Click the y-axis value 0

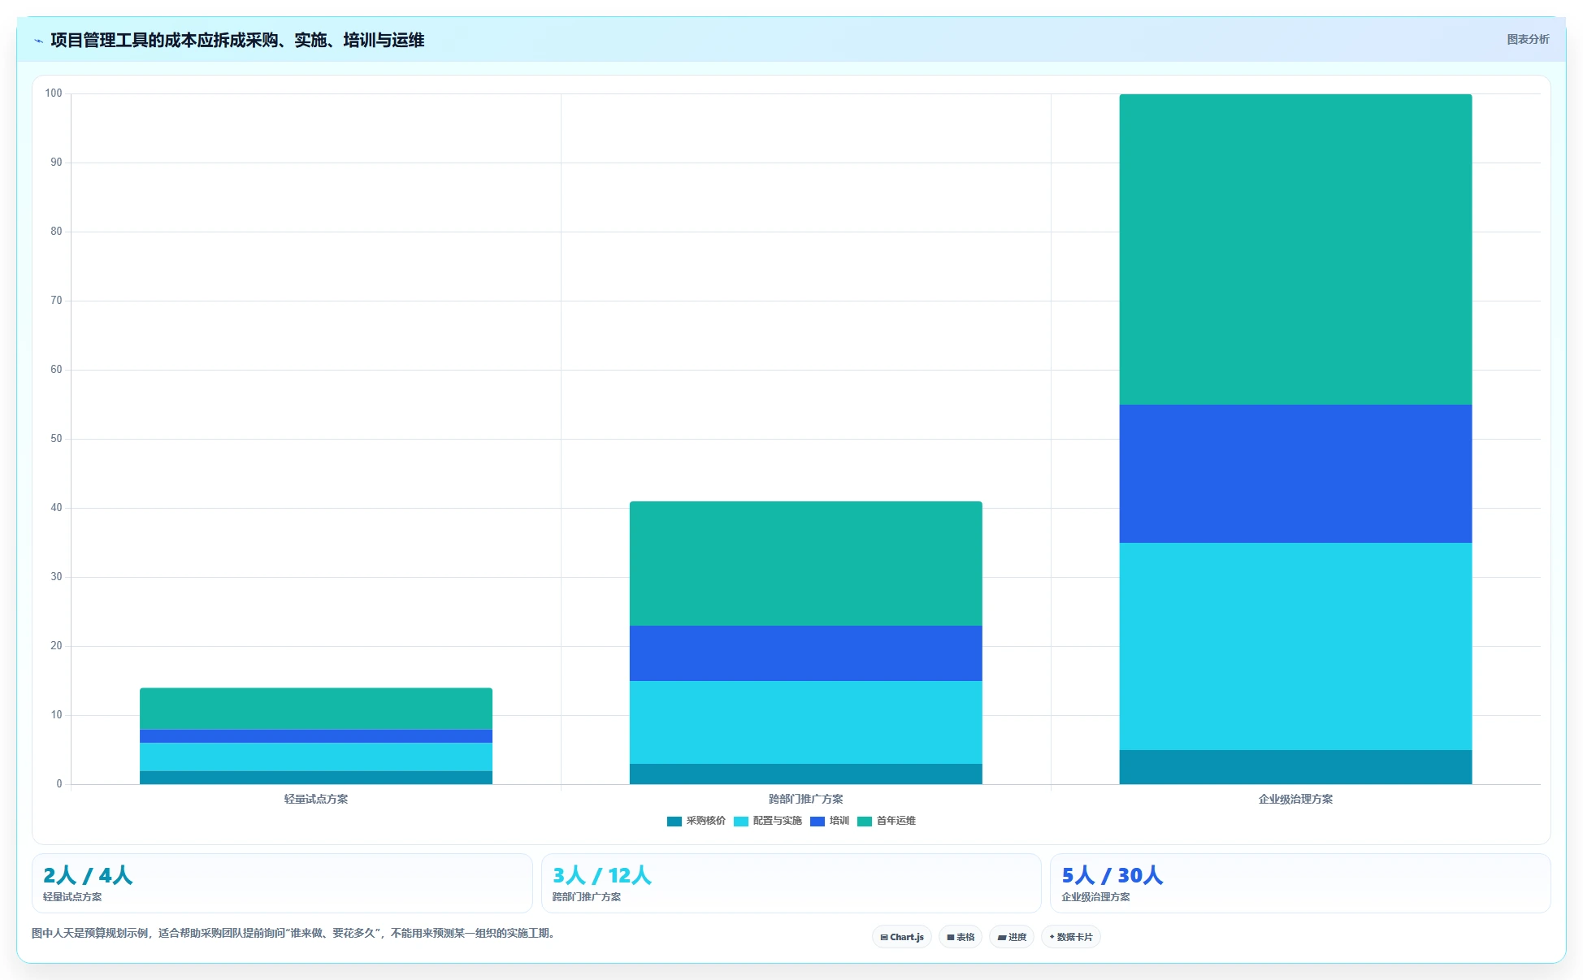tap(59, 784)
